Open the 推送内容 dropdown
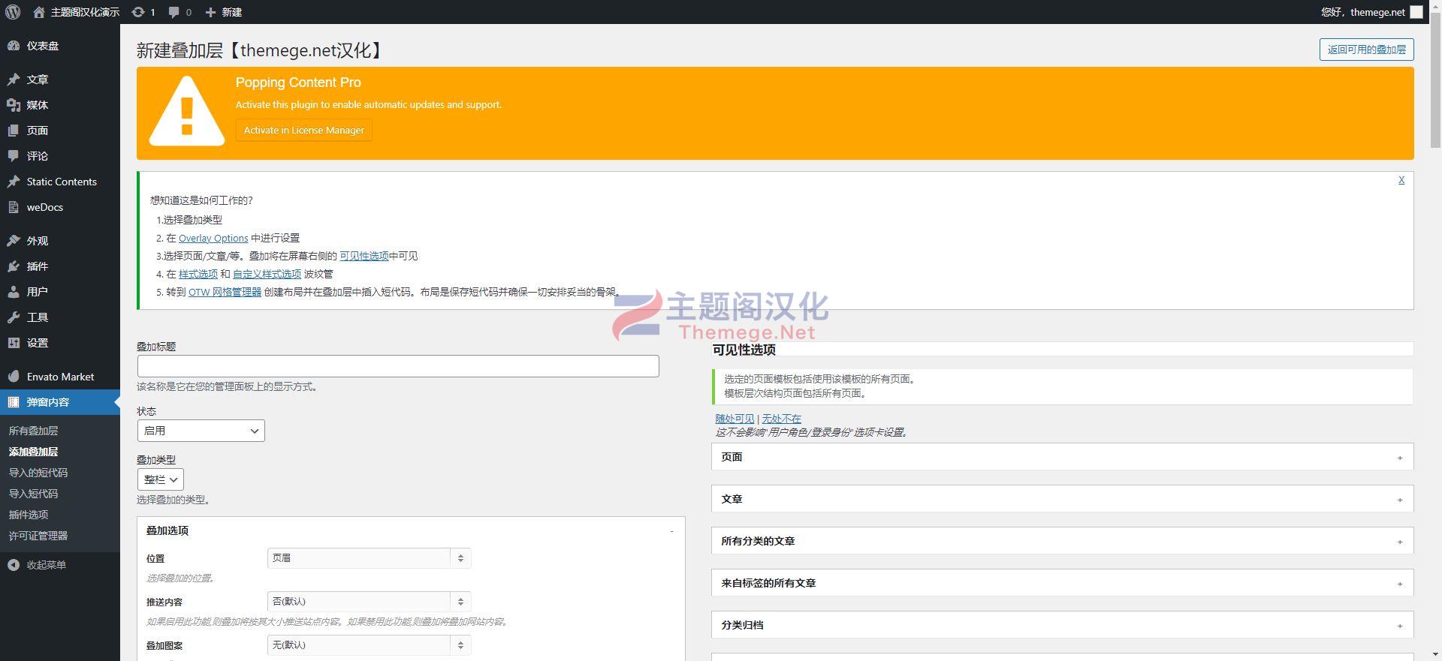Image resolution: width=1442 pixels, height=661 pixels. 369,602
